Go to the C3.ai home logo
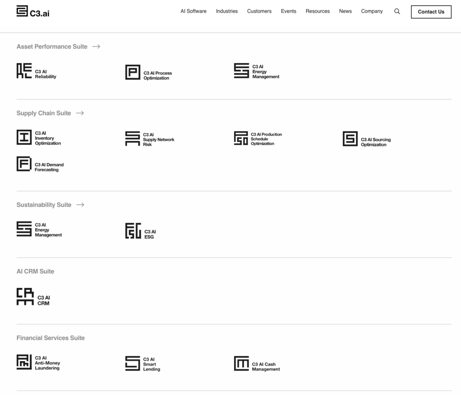This screenshot has width=461, height=395. coord(33,11)
